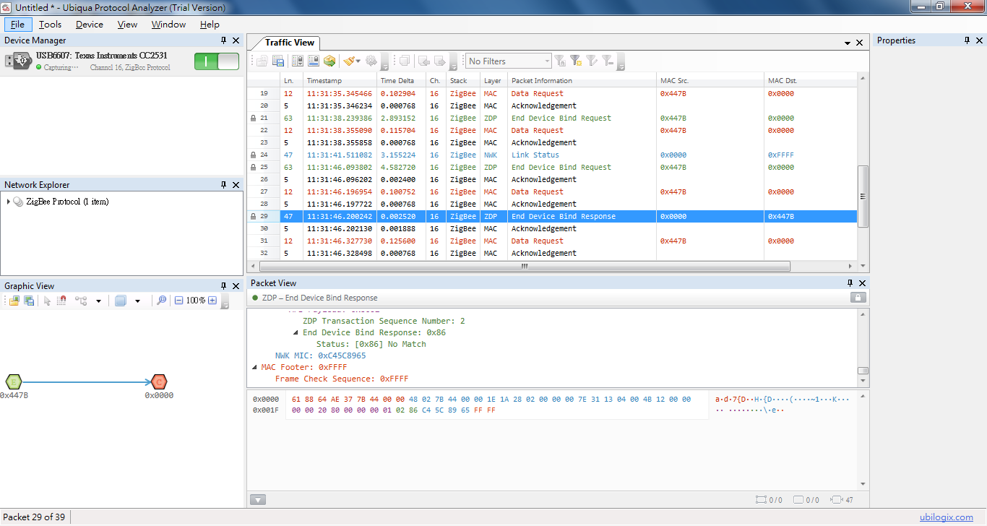Collapse the End Device Bind Response node
Image resolution: width=987 pixels, height=526 pixels.
(296, 332)
